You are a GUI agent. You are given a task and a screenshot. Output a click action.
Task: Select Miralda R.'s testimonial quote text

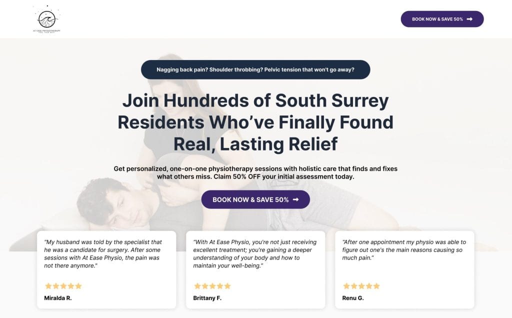[102, 253]
